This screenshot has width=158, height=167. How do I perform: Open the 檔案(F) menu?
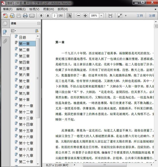tap(8, 9)
